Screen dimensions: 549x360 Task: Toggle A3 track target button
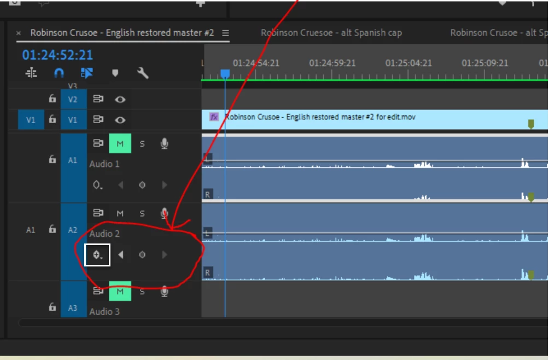pyautogui.click(x=73, y=299)
